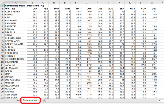
Task: Click the JAN column heading cell
Action: 32,9
